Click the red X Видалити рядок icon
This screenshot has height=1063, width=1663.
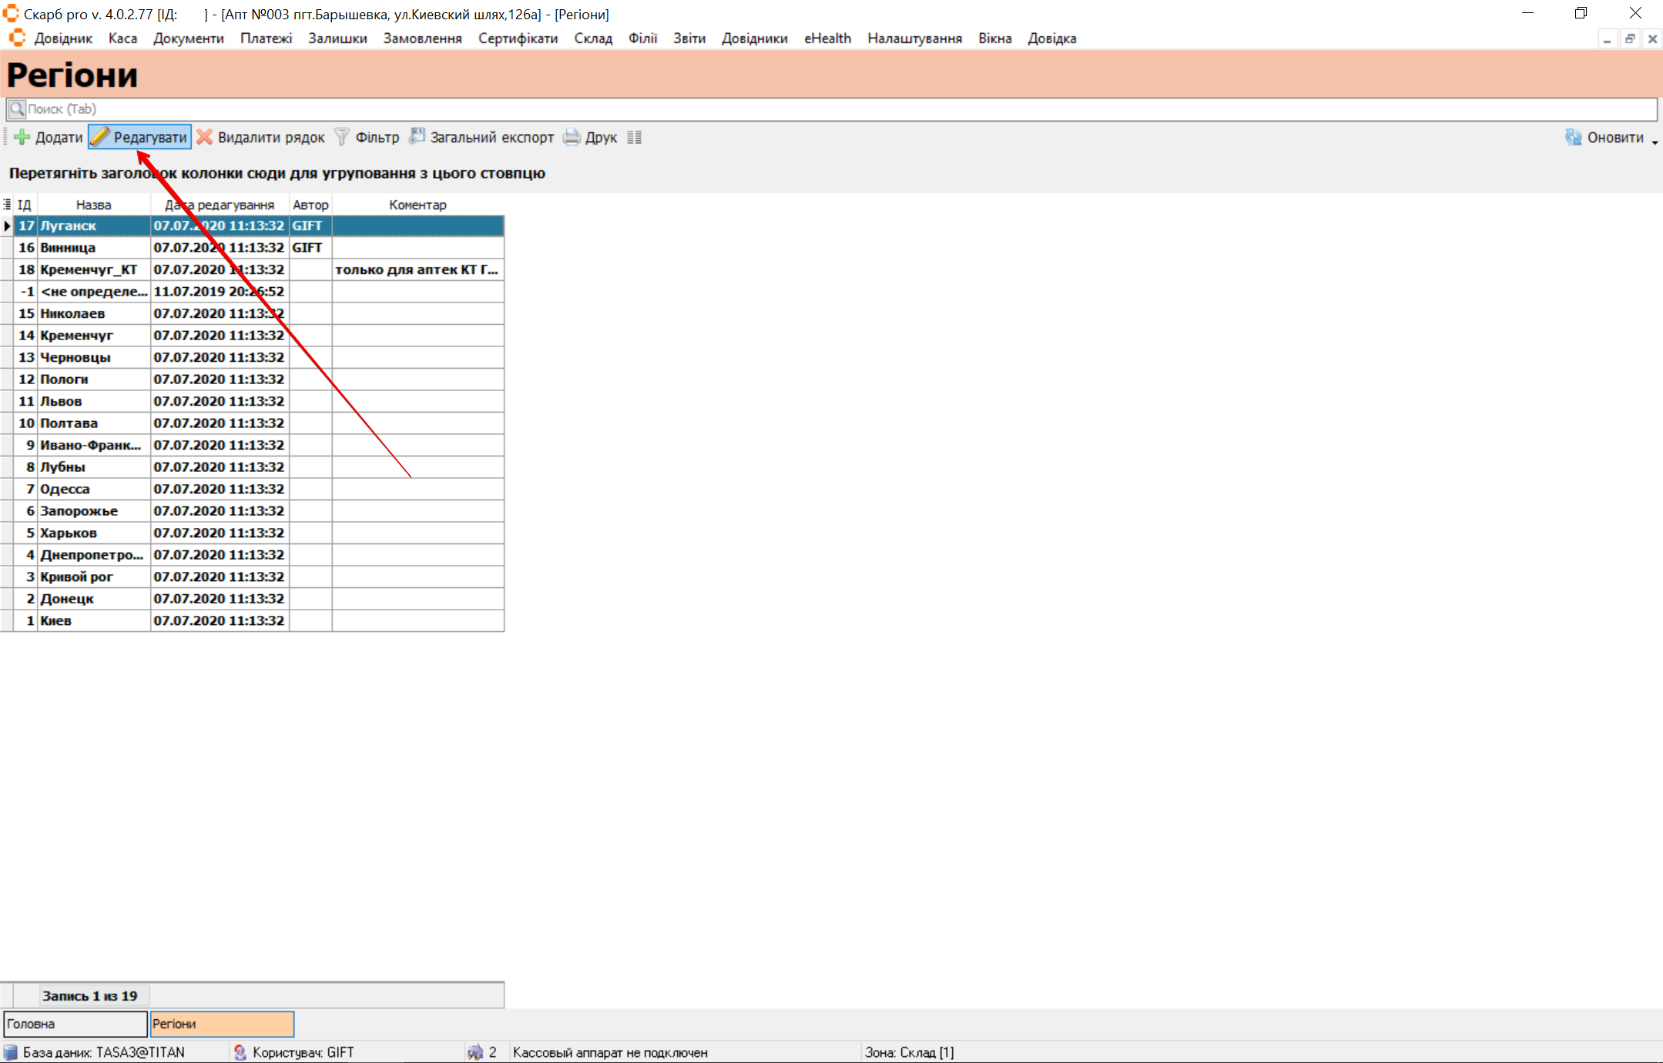pyautogui.click(x=204, y=137)
